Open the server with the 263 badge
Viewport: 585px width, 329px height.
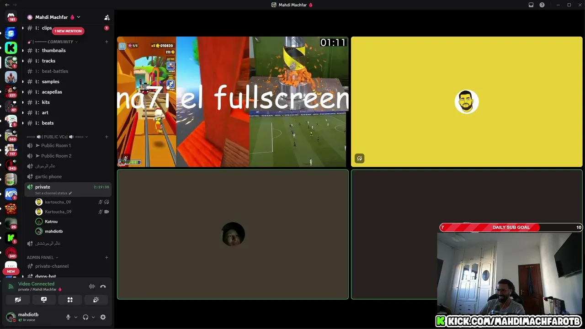(x=11, y=135)
